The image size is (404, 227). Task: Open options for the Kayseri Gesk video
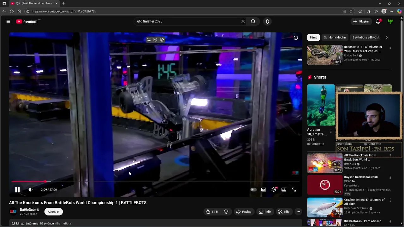point(390,178)
